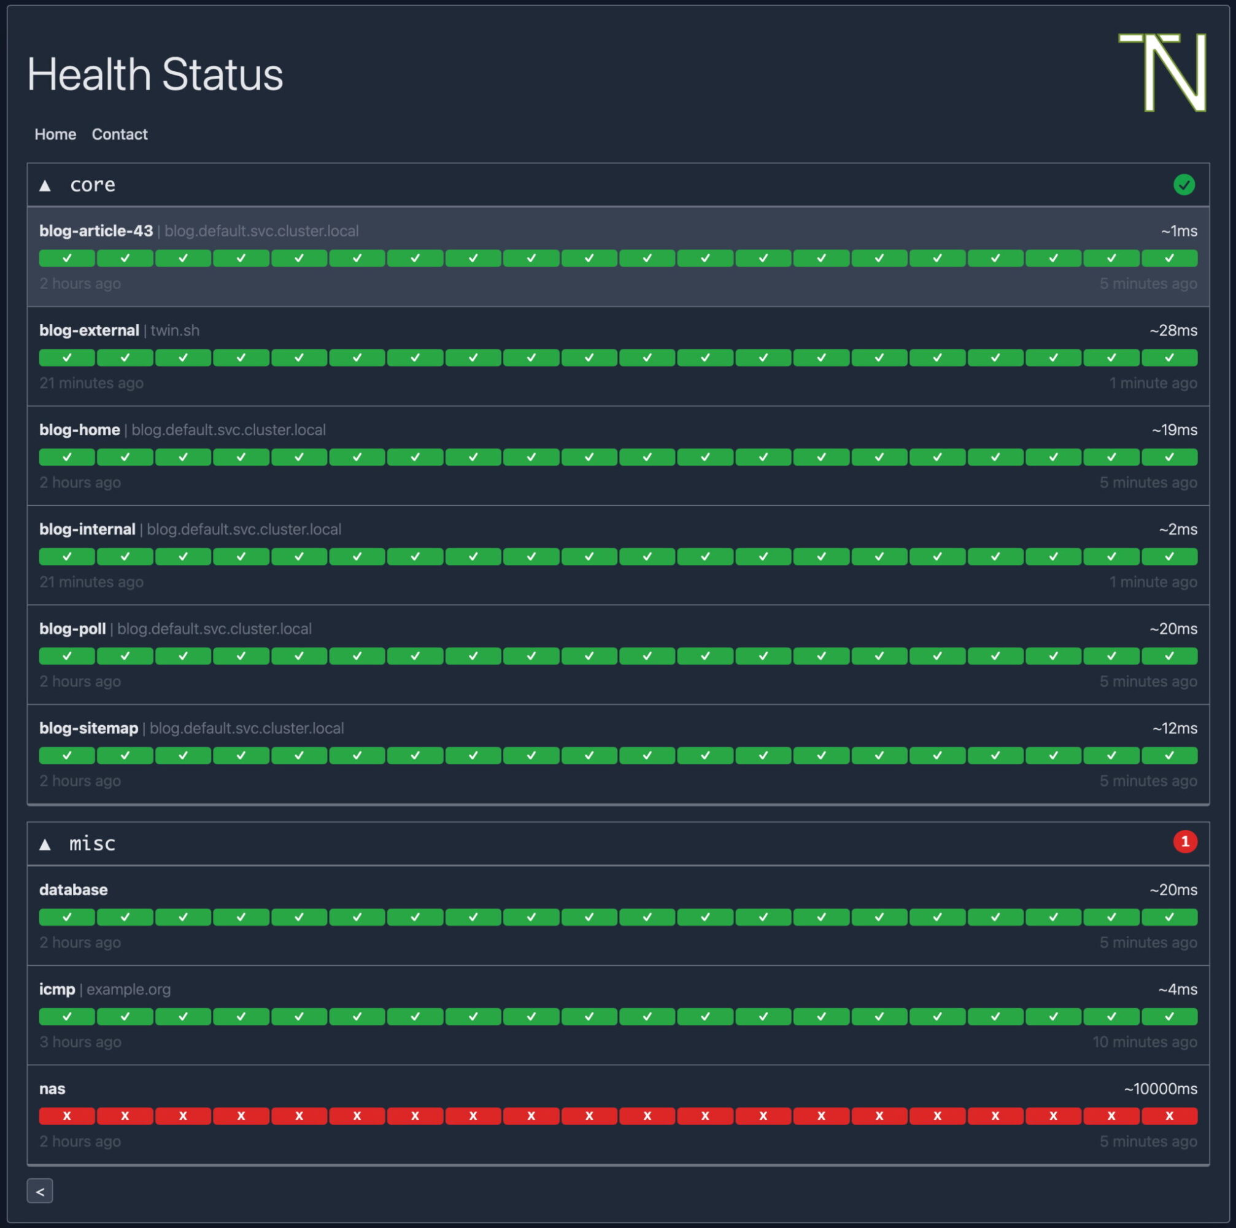
Task: Open the icmp service name
Action: click(57, 989)
